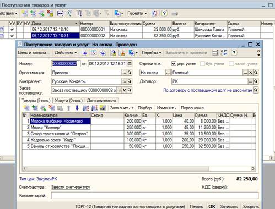Open the ellipsis selector for Контрагент field
This screenshot has width=275, height=209.
point(125,81)
